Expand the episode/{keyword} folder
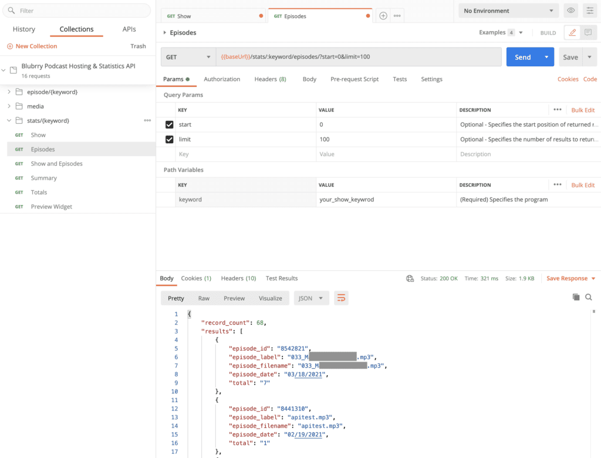601x458 pixels. click(x=9, y=92)
